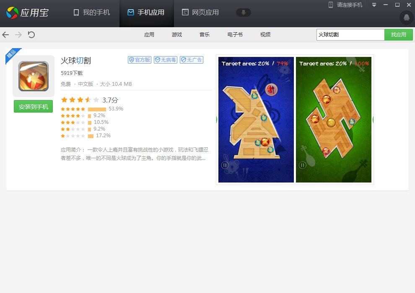Viewport: 415px width, 293px height.
Task: Click the 火球切割 app icon
Action: click(34, 76)
